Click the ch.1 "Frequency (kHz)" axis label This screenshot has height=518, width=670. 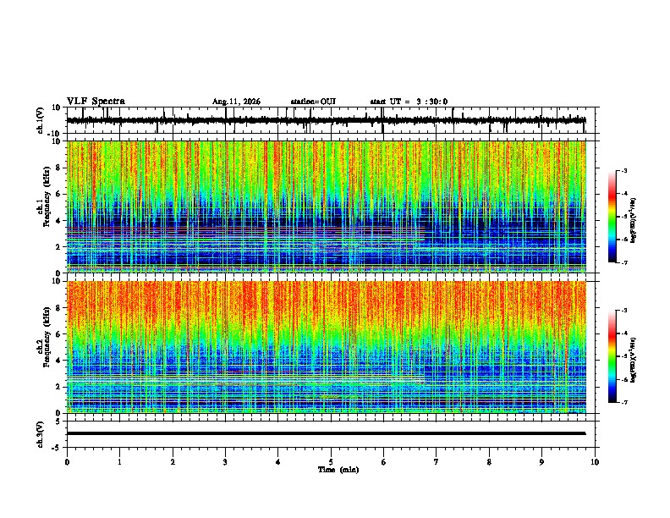(x=47, y=196)
